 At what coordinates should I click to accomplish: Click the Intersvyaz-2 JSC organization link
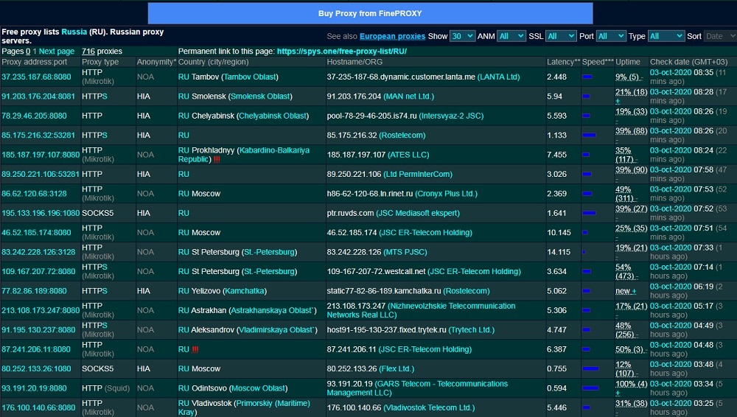(x=451, y=116)
